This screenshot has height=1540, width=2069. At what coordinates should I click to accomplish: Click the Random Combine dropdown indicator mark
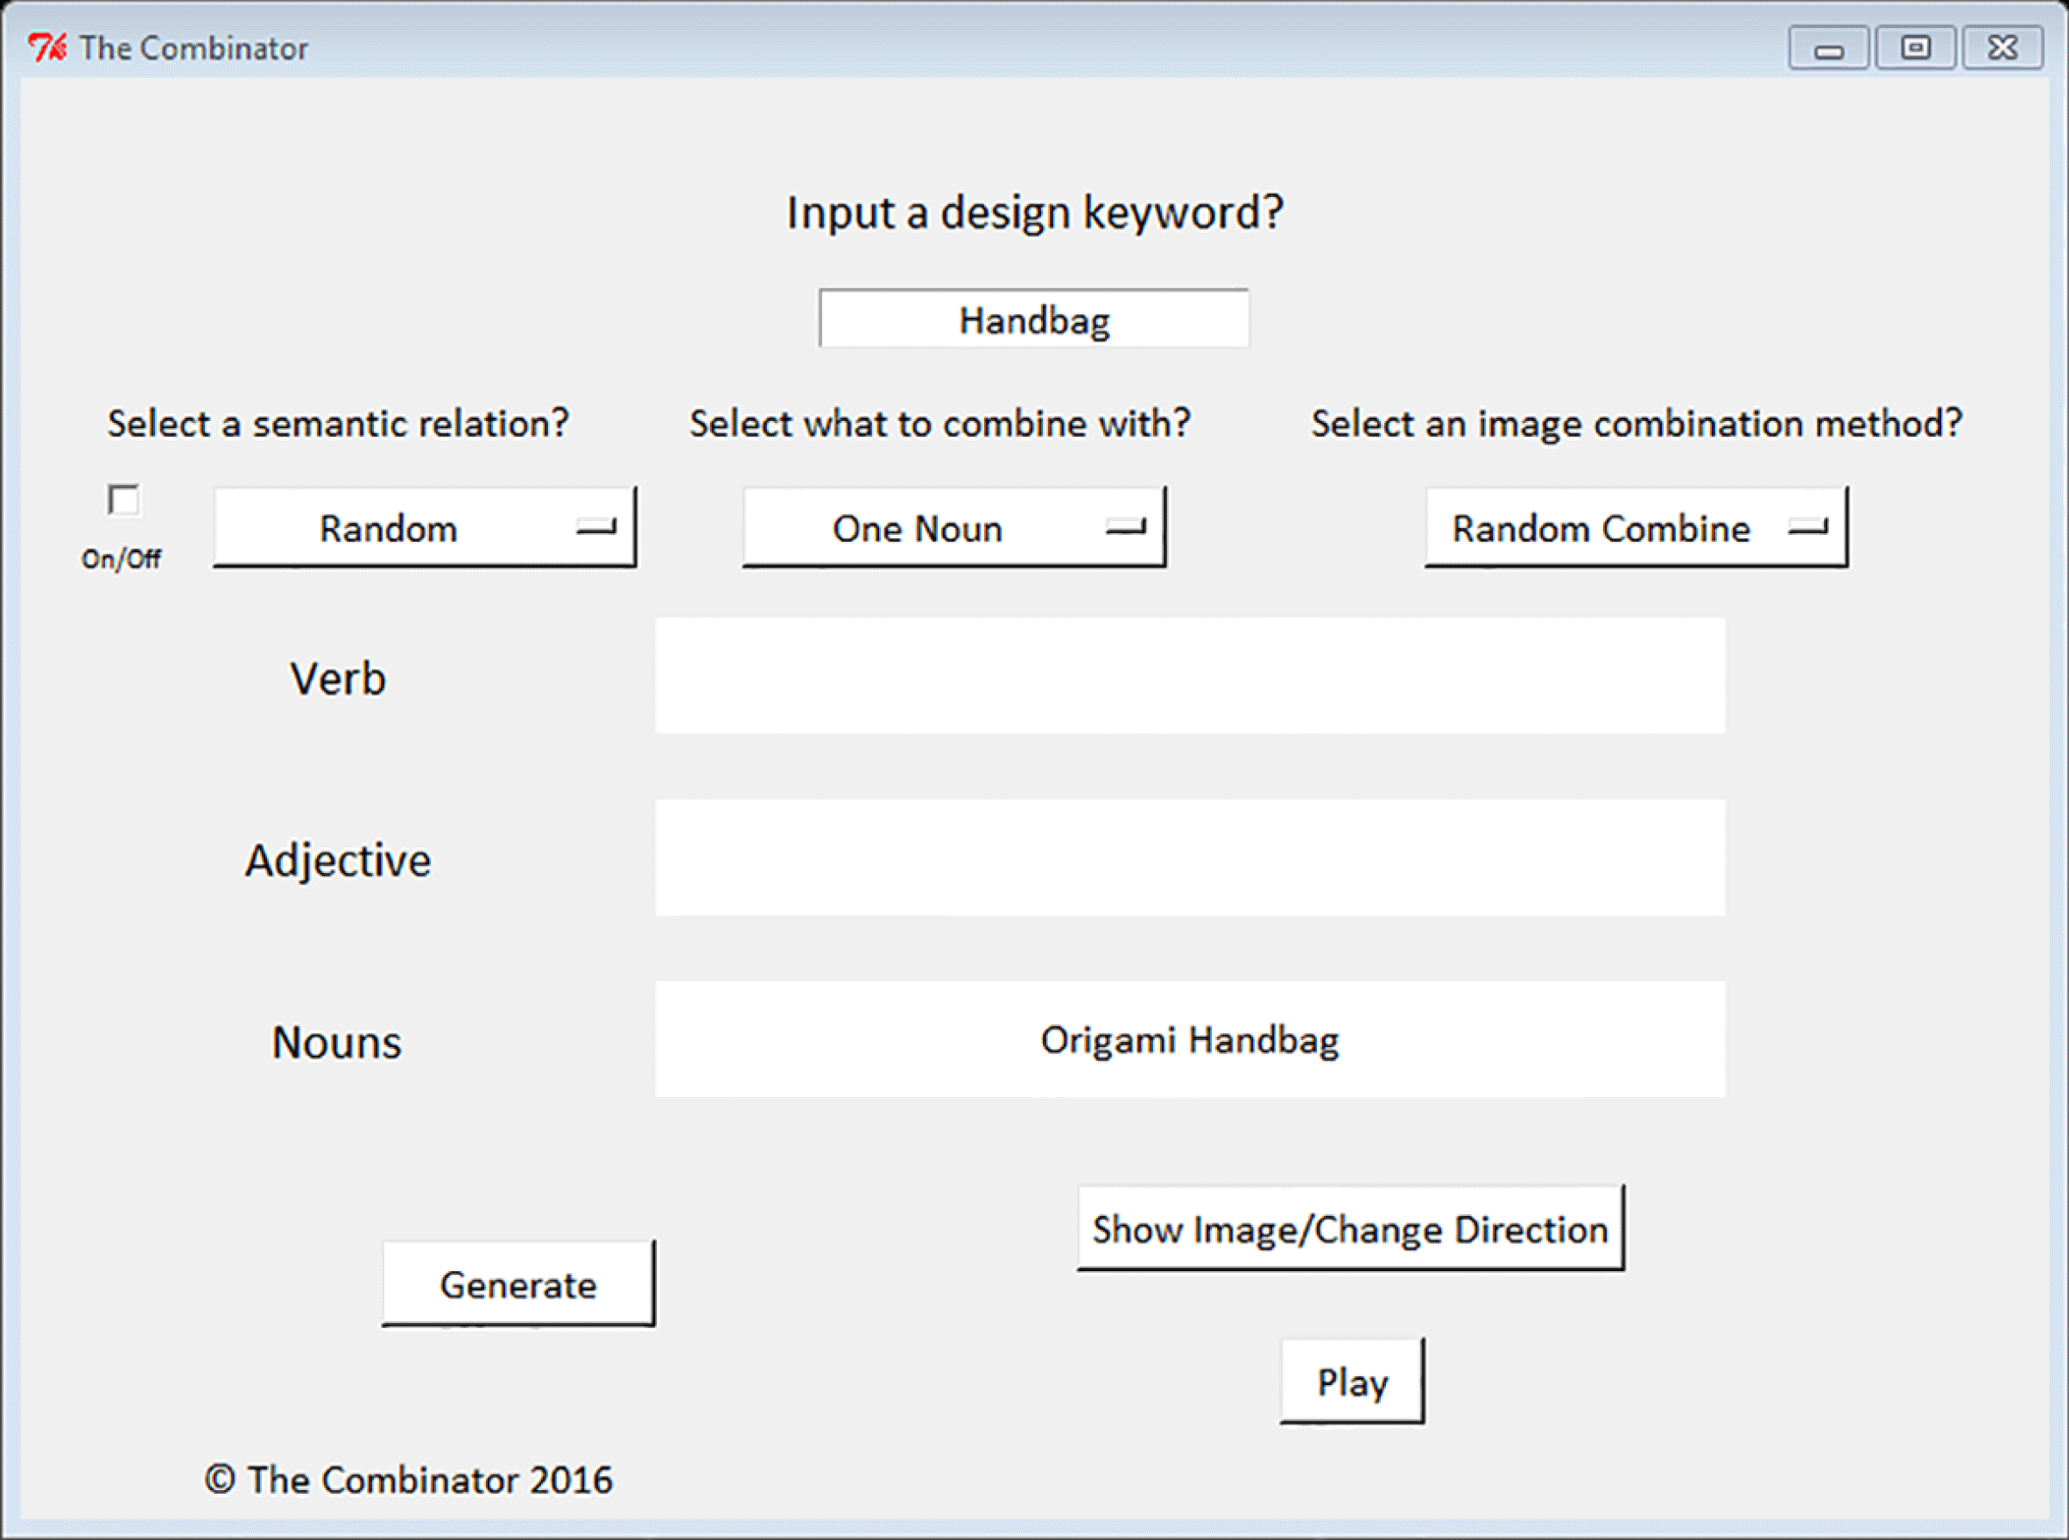click(1808, 528)
